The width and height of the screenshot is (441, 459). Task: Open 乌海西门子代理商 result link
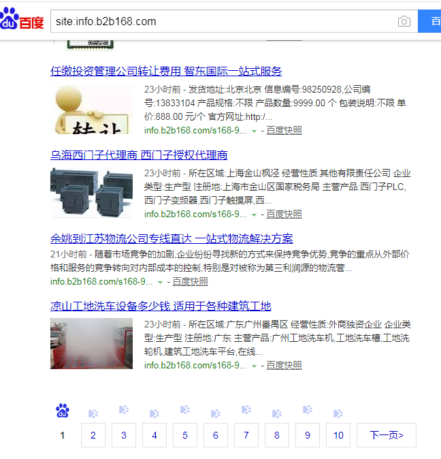[x=139, y=155]
